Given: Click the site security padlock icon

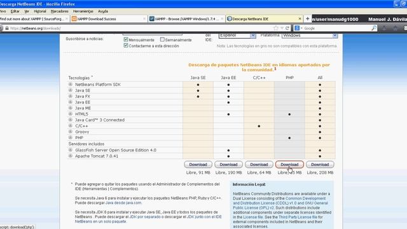Looking at the screenshot, I should [7, 28].
